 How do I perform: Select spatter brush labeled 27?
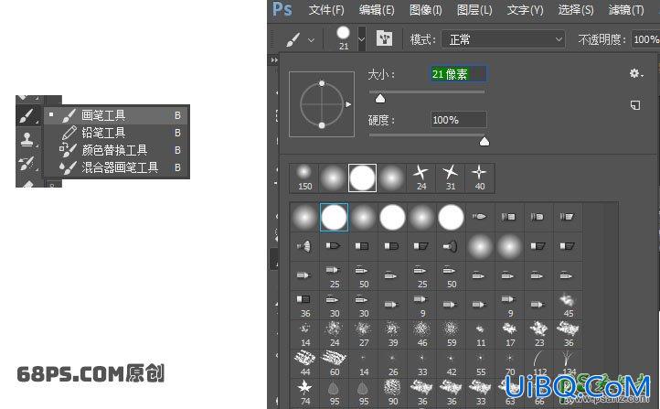(x=364, y=334)
